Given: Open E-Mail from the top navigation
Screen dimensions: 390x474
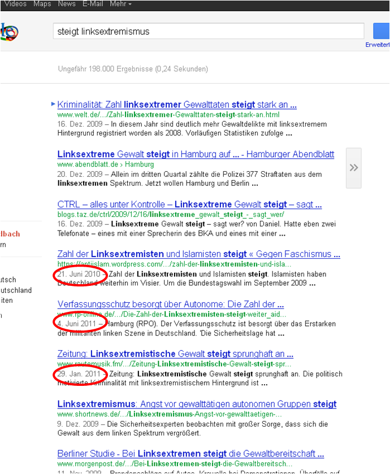Looking at the screenshot, I should point(93,4).
